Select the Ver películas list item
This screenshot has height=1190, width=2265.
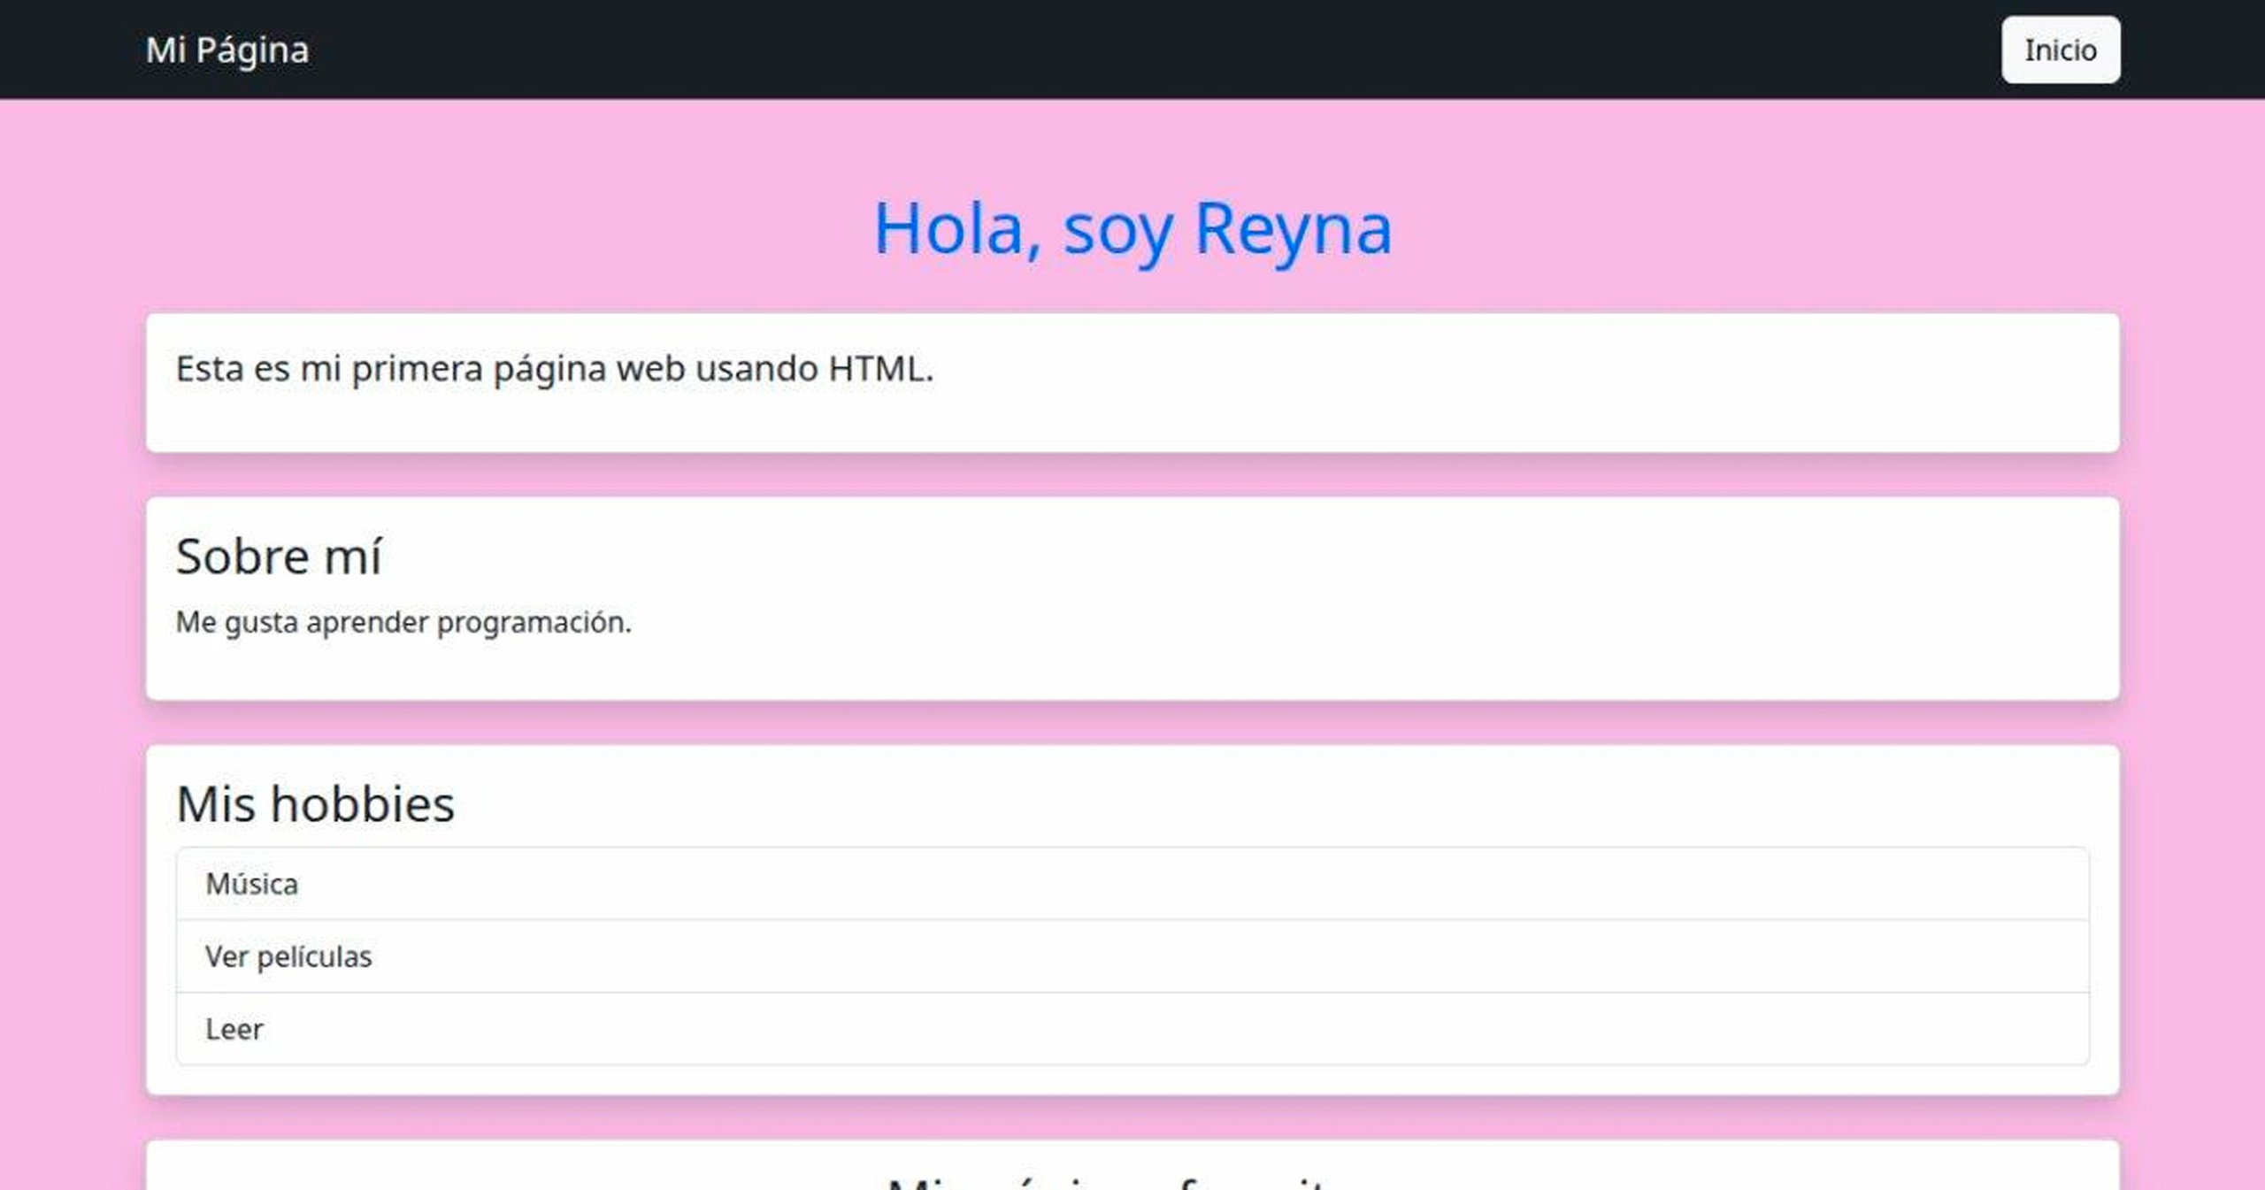pyautogui.click(x=1132, y=956)
